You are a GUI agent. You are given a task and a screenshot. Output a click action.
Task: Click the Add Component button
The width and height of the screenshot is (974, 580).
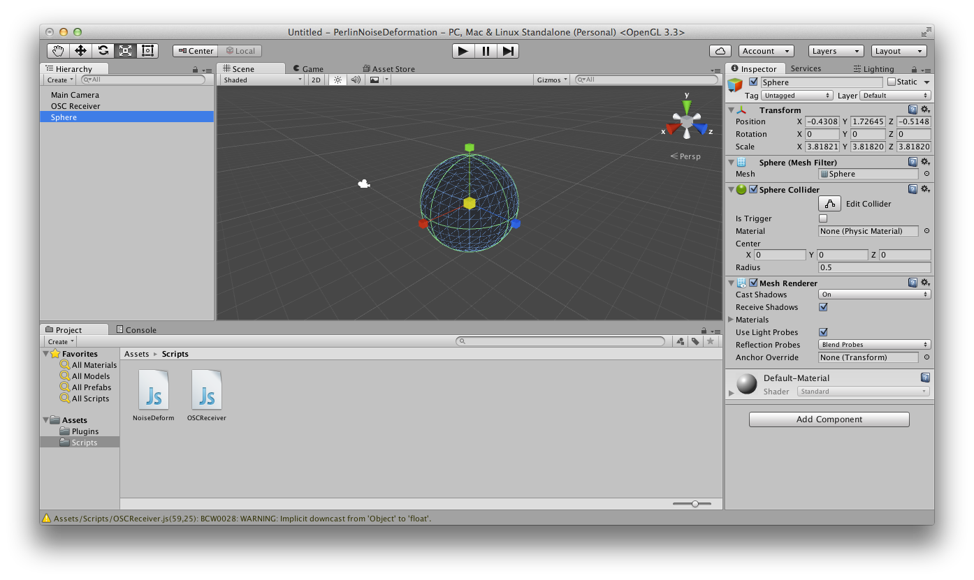[829, 419]
